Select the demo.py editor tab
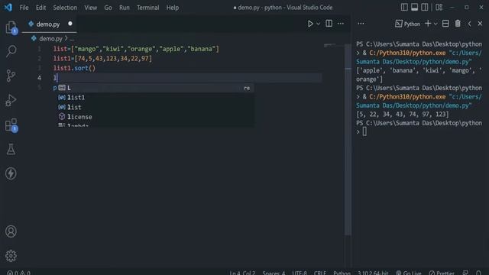 (x=49, y=24)
